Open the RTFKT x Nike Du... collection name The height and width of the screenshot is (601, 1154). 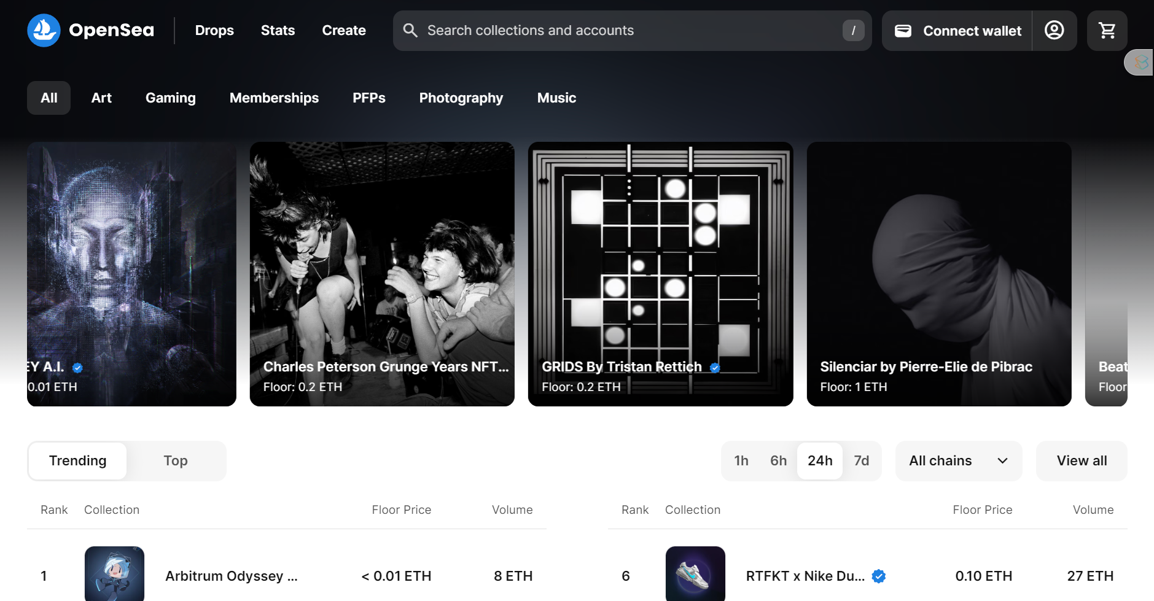805,576
